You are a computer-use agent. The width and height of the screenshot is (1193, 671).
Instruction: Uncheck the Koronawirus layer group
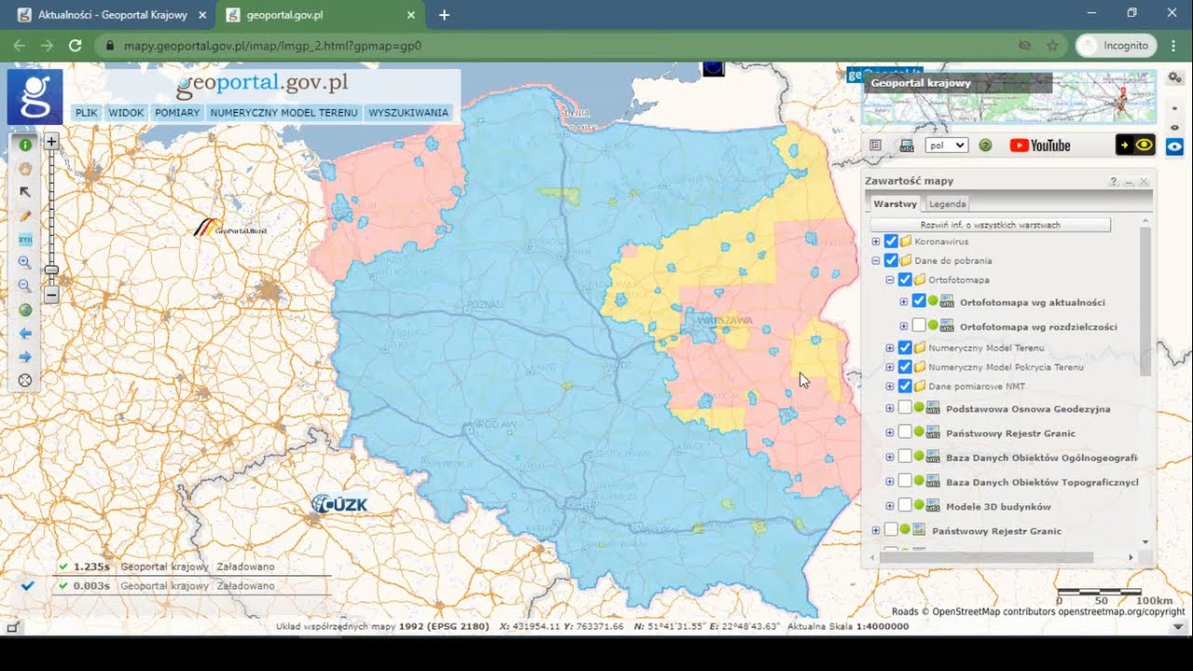pos(890,241)
